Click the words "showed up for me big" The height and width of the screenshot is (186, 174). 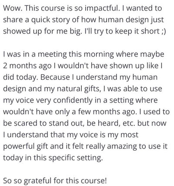coord(41,31)
